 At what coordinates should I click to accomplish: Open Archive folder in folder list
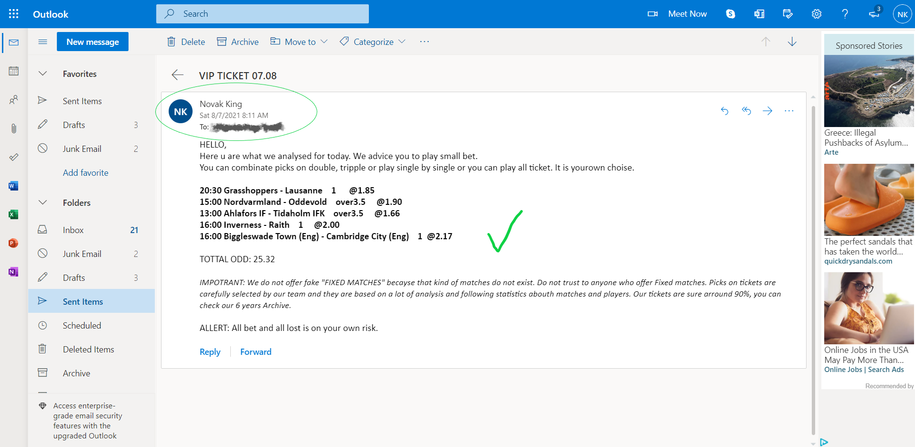pos(92,373)
